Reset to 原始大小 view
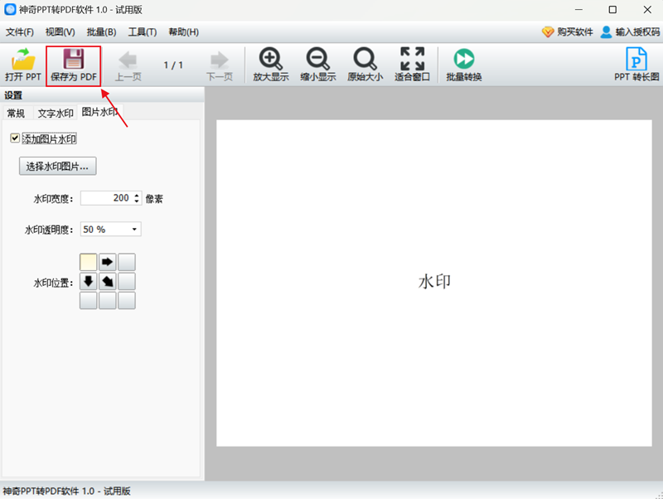This screenshot has width=663, height=499. coord(365,65)
